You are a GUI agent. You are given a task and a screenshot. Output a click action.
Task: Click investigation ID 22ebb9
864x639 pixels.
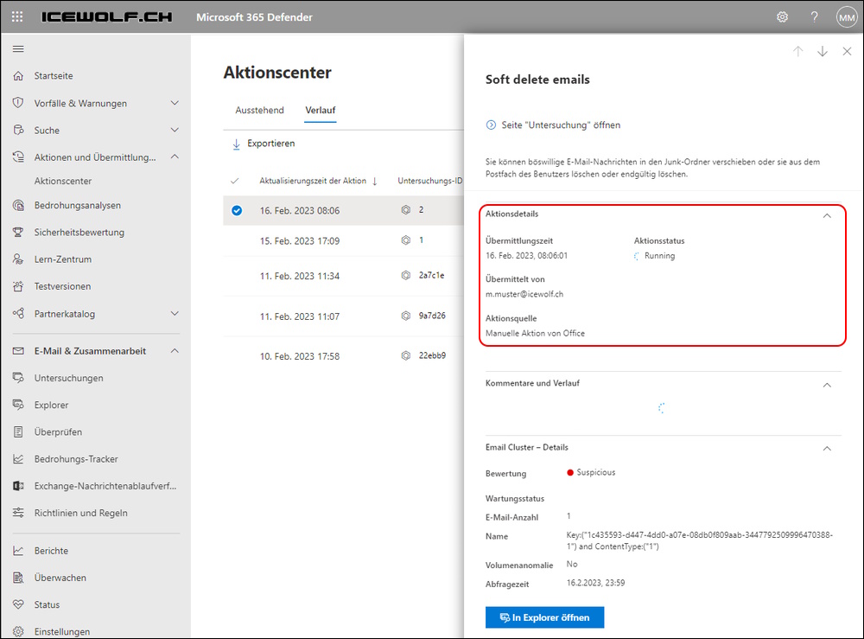point(432,355)
